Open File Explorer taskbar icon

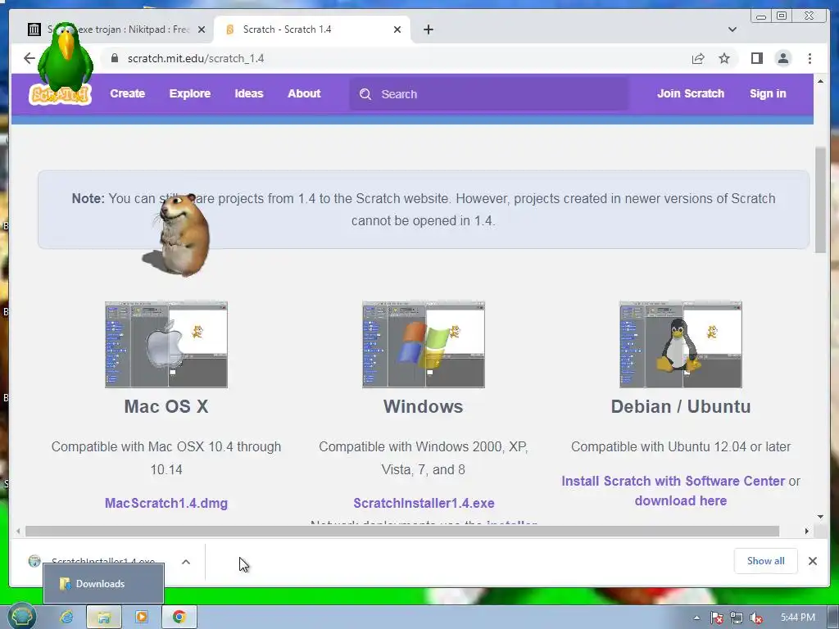[104, 617]
